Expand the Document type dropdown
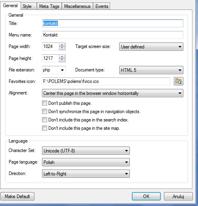 [x=151, y=70]
